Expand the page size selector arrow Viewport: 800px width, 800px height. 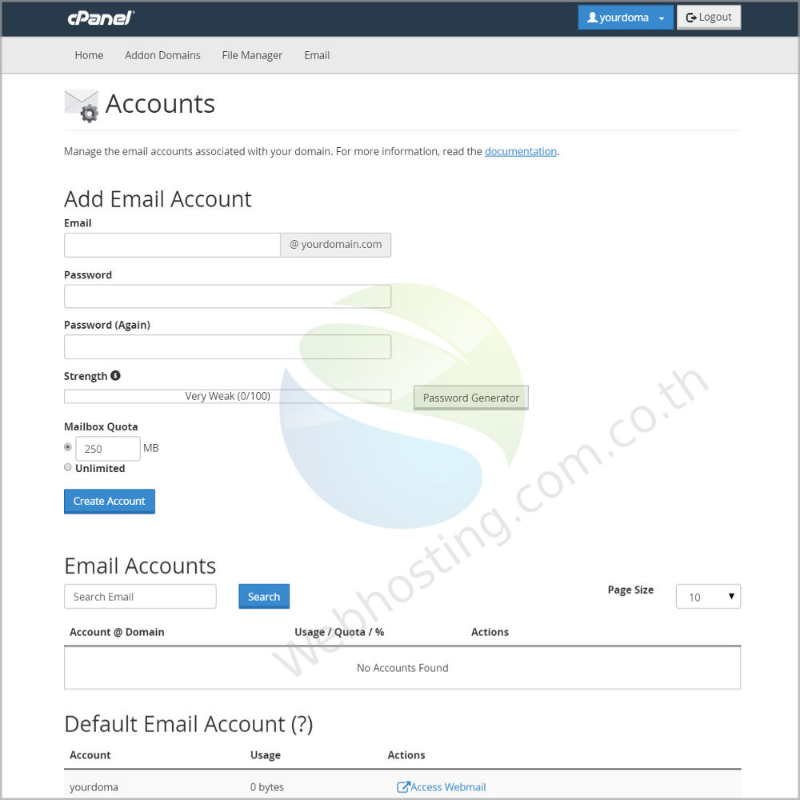coord(730,596)
